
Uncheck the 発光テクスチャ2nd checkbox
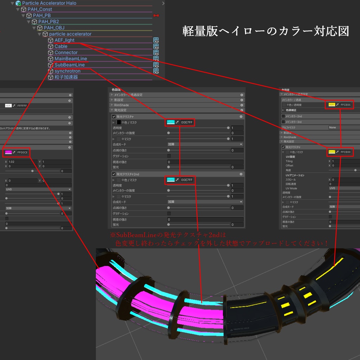113,174
